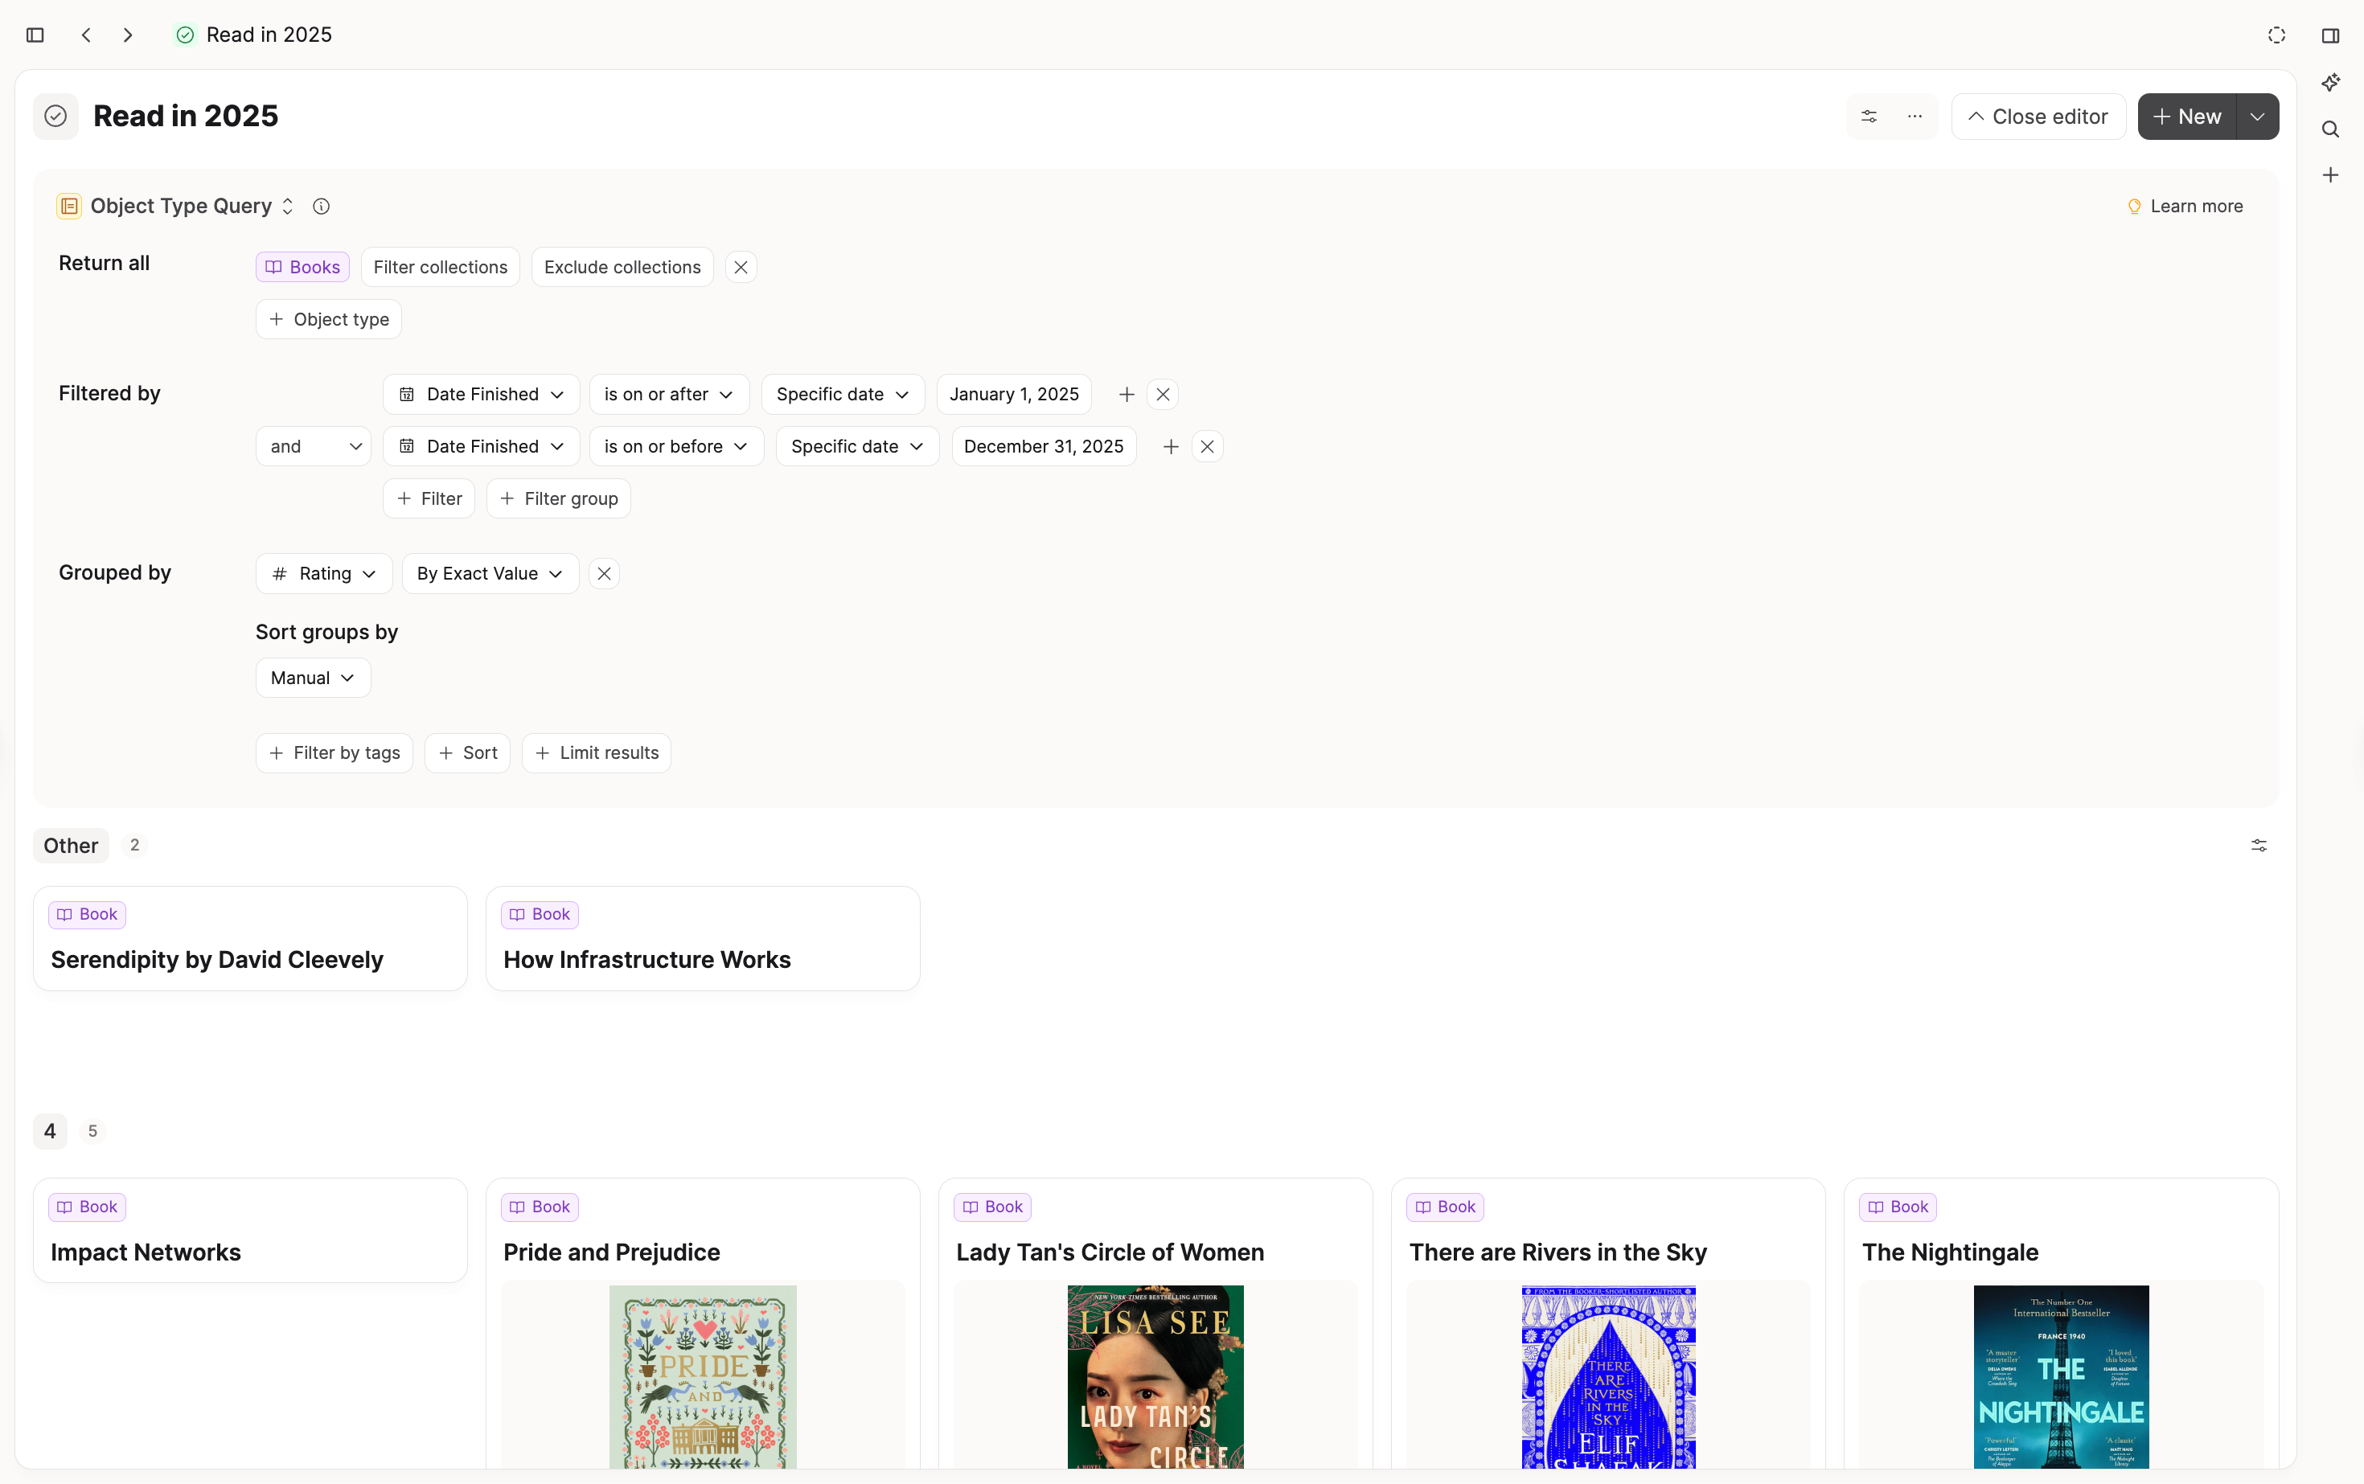
Task: Edit the January 1, 2025 date value
Action: (x=1014, y=394)
